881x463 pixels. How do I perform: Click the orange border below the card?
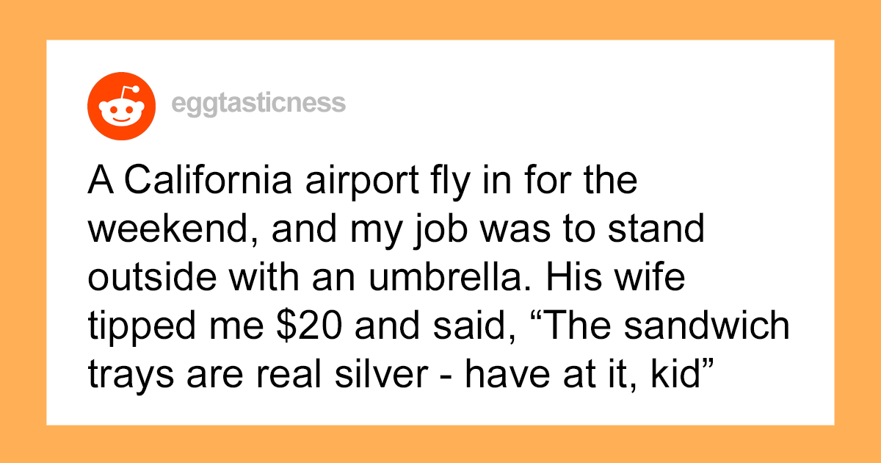[x=440, y=444]
